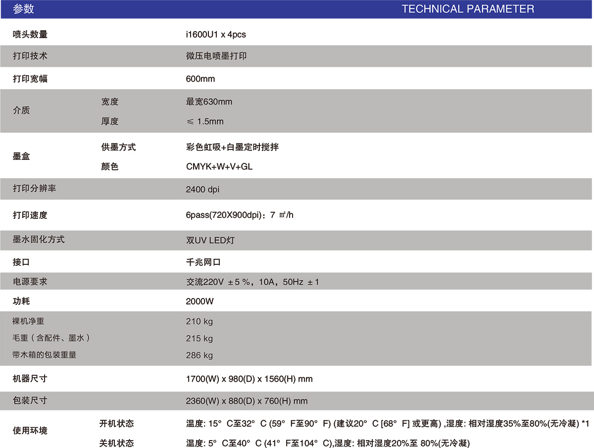Image resolution: width=594 pixels, height=448 pixels.
Task: Click the 2000W value
Action: pos(200,301)
